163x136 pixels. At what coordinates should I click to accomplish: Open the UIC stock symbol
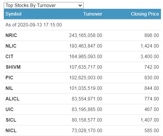coord(9,109)
